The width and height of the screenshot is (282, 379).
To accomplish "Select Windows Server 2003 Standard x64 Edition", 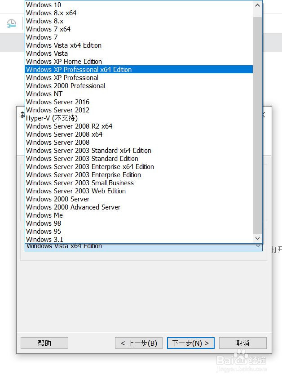I will pos(139,150).
